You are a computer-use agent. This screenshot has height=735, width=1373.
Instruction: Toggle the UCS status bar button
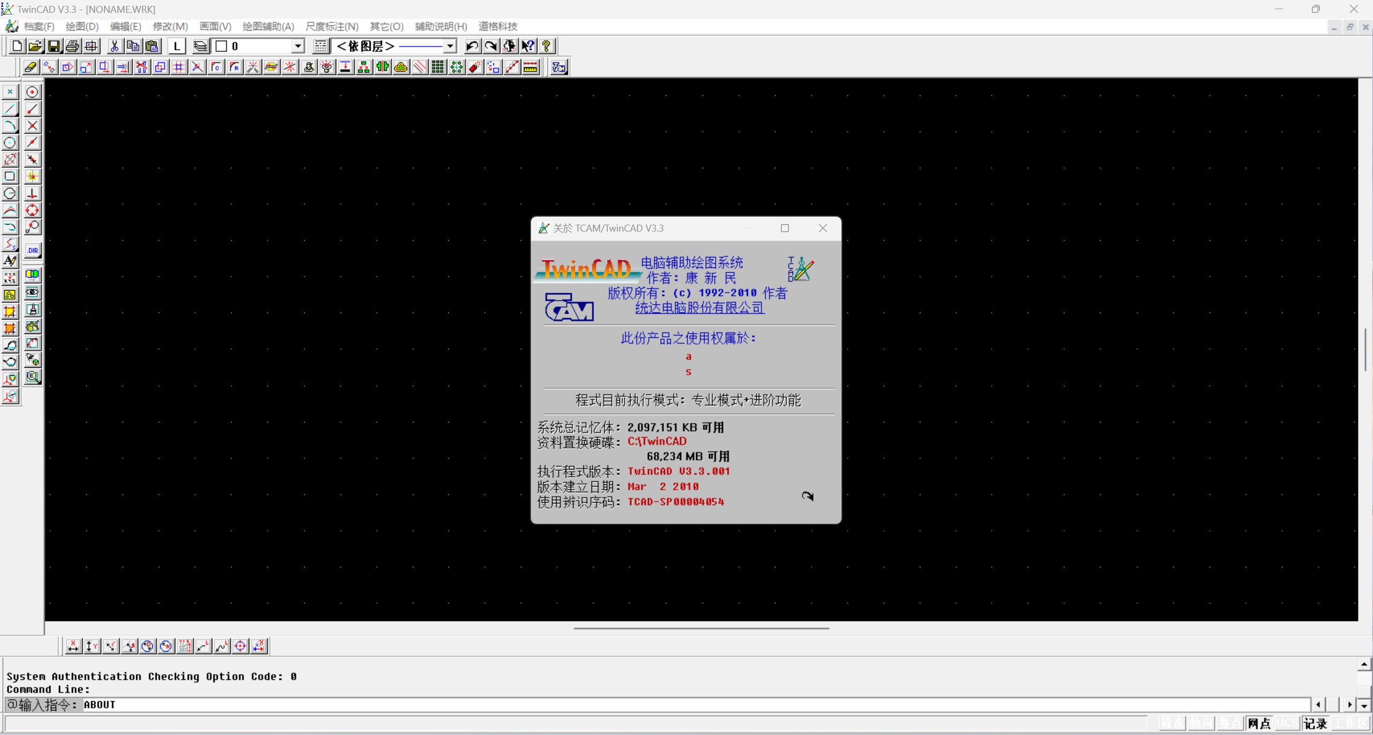pos(1287,724)
